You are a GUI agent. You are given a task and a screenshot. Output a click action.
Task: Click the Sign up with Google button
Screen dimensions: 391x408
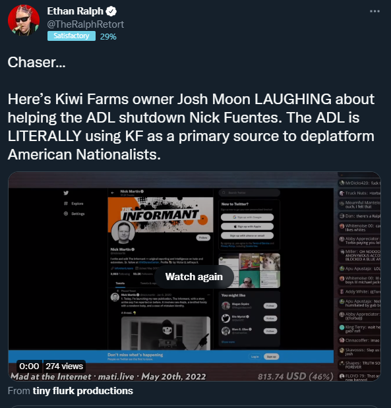(247, 217)
